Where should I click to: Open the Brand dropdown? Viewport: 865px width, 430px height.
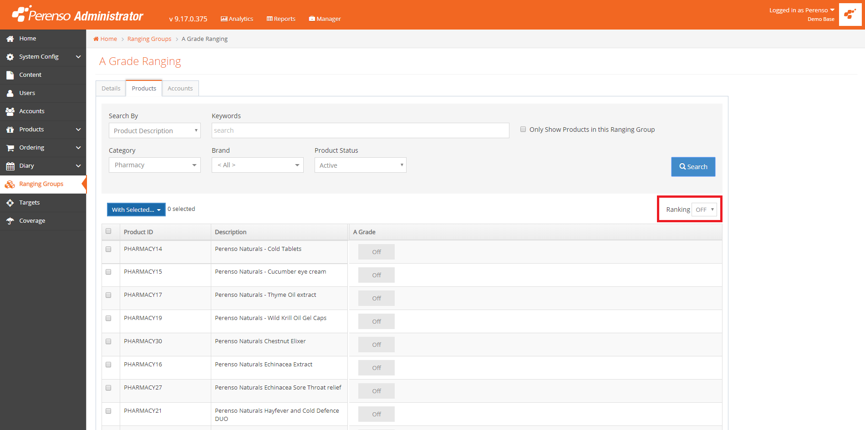coord(258,165)
